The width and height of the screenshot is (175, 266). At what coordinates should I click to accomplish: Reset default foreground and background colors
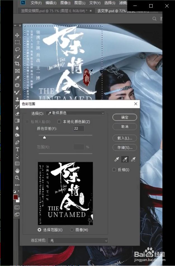pos(15,192)
